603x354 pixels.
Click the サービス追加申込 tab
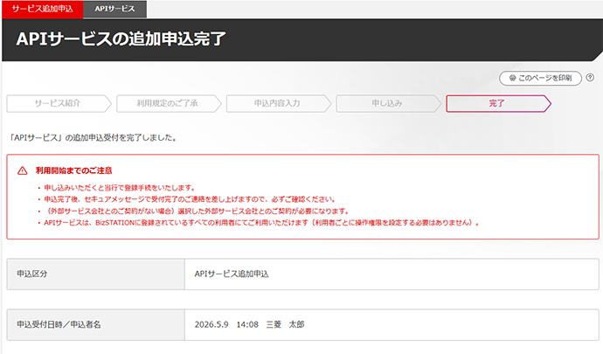coord(42,8)
